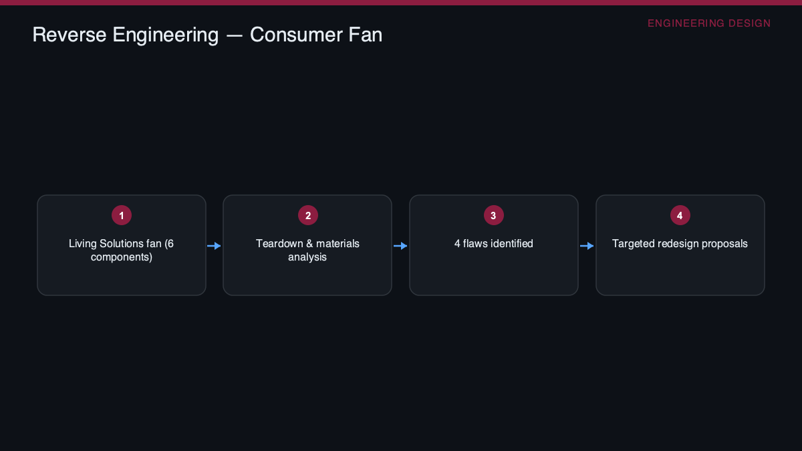The image size is (802, 451).
Task: Click the em dash in the title
Action: point(235,35)
